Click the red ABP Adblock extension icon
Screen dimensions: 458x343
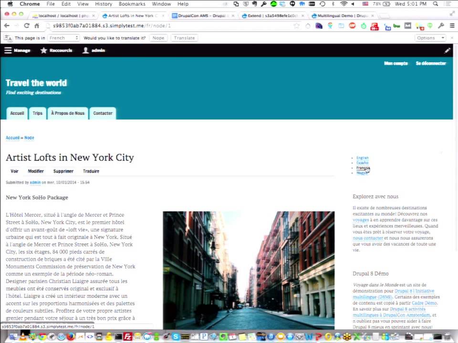(x=352, y=26)
